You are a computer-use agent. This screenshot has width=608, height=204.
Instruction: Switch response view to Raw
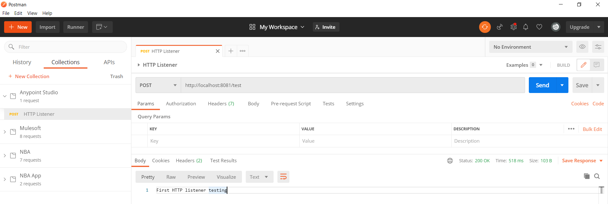171,177
